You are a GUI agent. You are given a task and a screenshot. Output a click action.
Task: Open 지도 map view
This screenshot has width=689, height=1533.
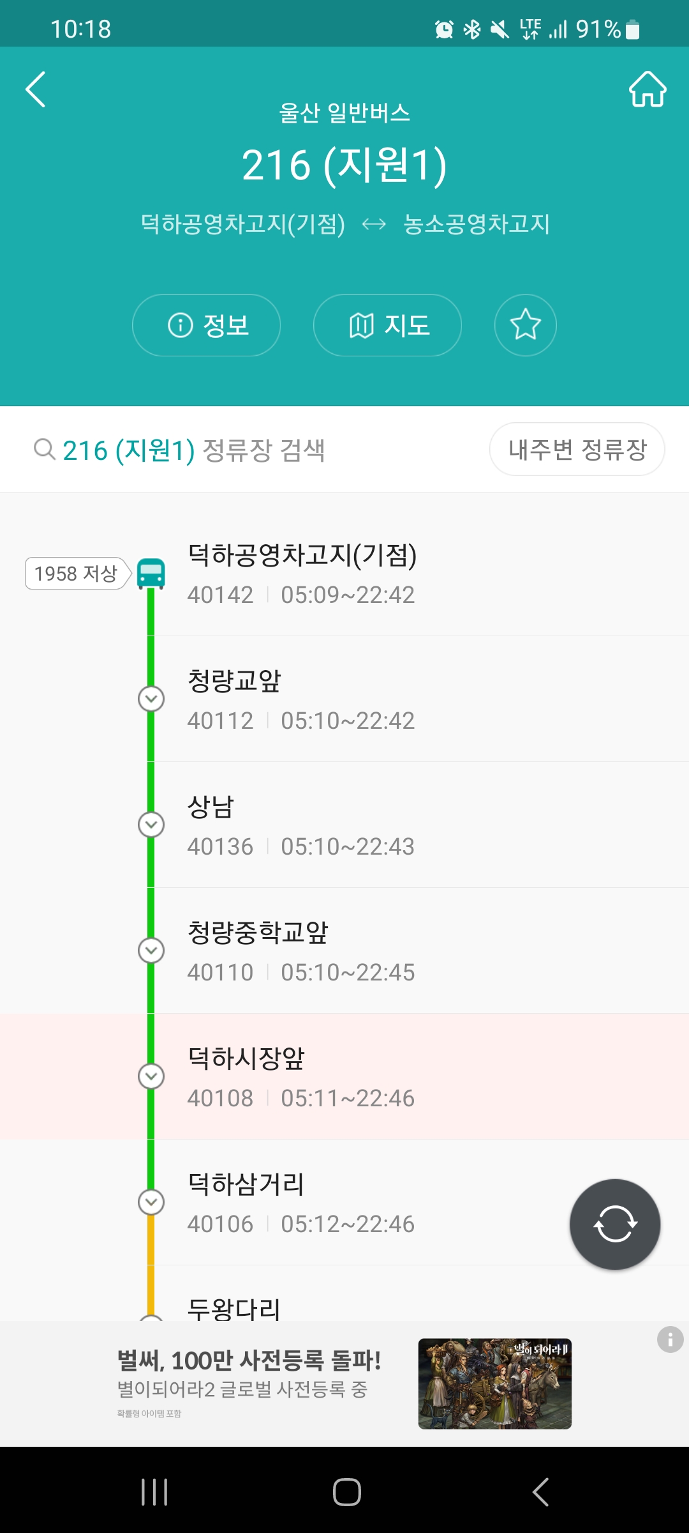coord(387,325)
